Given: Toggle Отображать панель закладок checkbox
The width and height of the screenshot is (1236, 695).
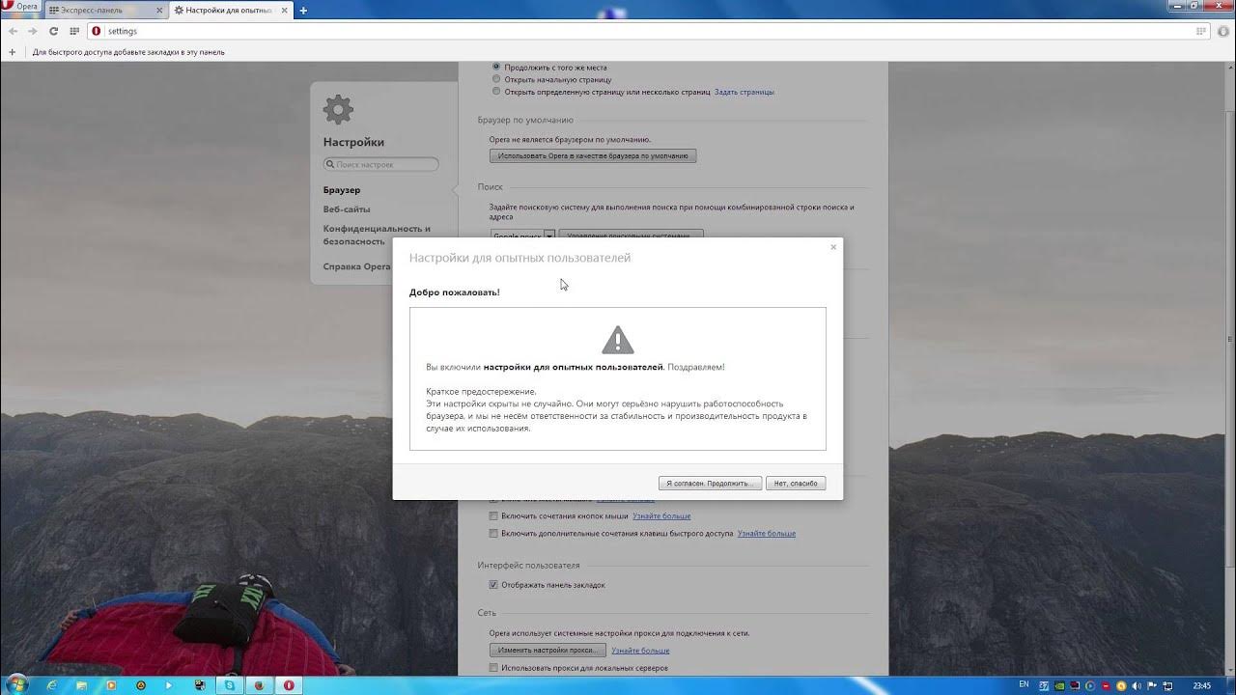Looking at the screenshot, I should 493,585.
